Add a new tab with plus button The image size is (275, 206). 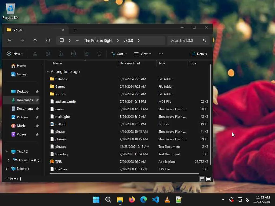pyautogui.click(x=75, y=30)
